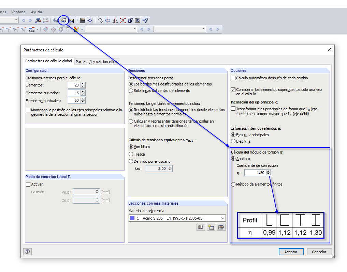Image resolution: width=347 pixels, height=272 pixels.
Task: Click the sigma x,pl stress icon
Action: point(32,29)
